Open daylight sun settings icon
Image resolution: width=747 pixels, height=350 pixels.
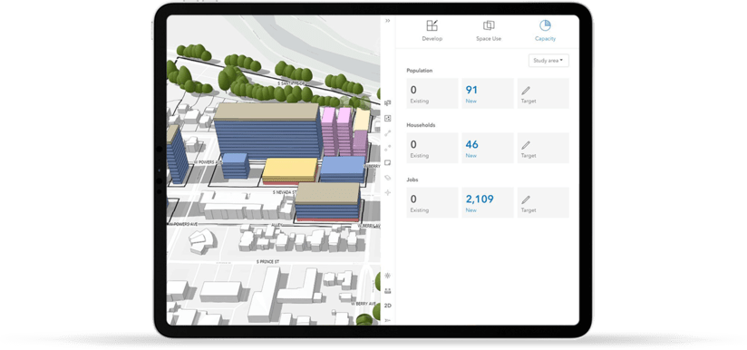point(387,276)
